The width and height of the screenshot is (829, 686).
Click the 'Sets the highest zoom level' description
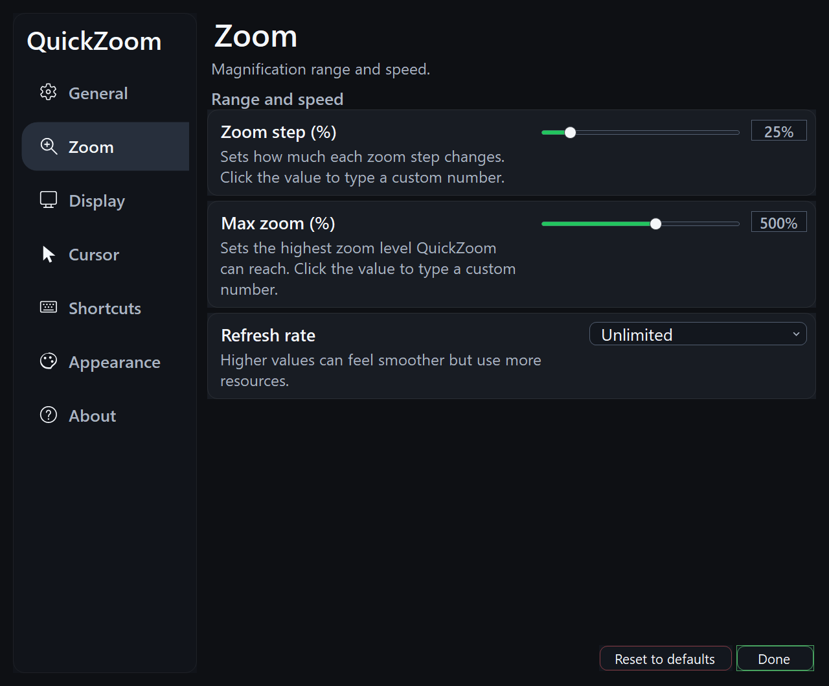pyautogui.click(x=368, y=269)
